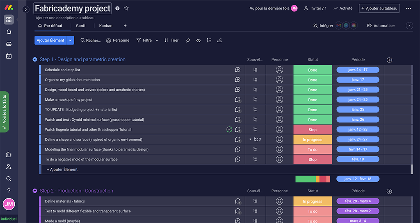Filter by Personne in toolbar

(x=118, y=41)
